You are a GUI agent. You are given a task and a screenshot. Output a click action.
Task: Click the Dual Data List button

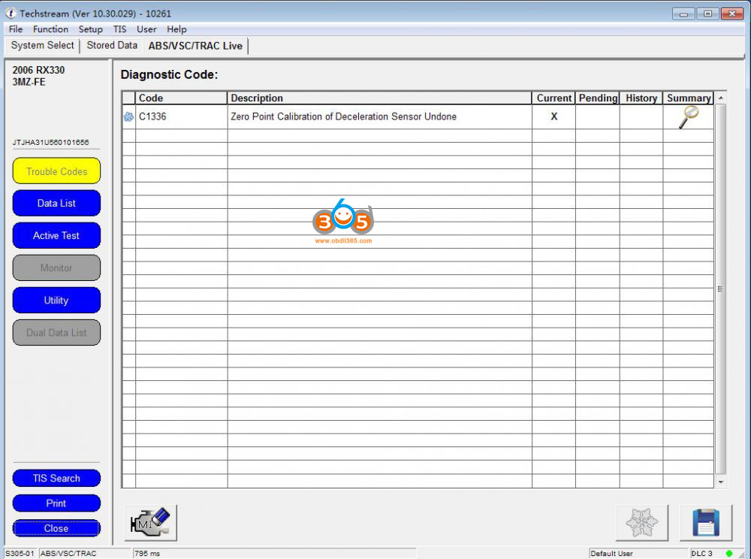[56, 332]
